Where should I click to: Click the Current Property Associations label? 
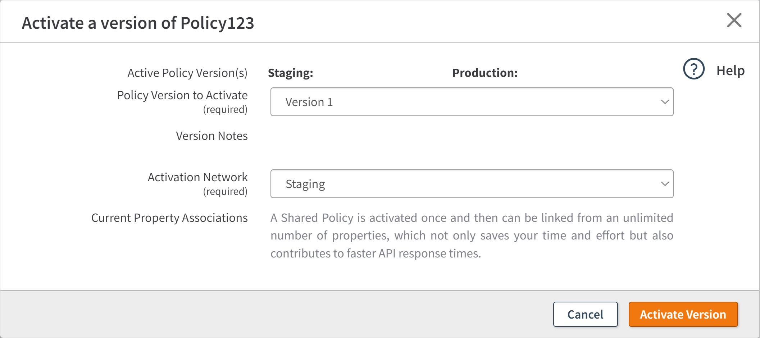pos(169,218)
